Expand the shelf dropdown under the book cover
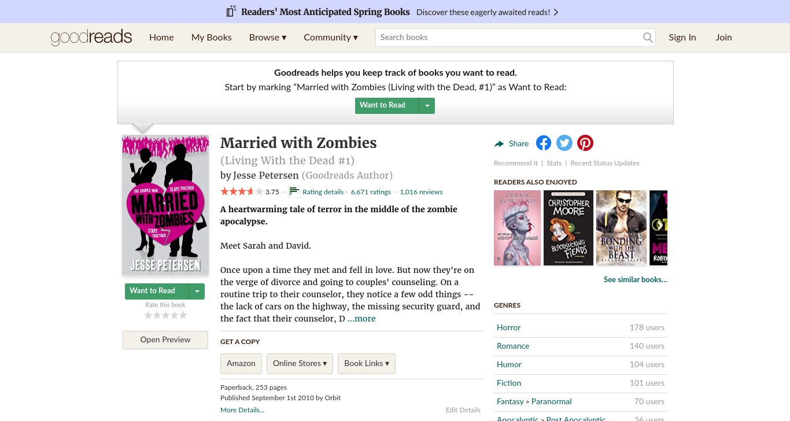 coord(197,291)
